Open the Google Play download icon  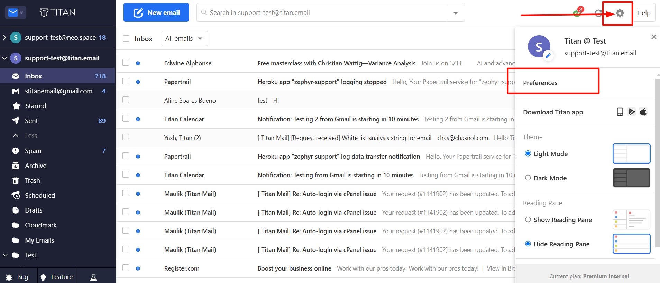tap(632, 112)
